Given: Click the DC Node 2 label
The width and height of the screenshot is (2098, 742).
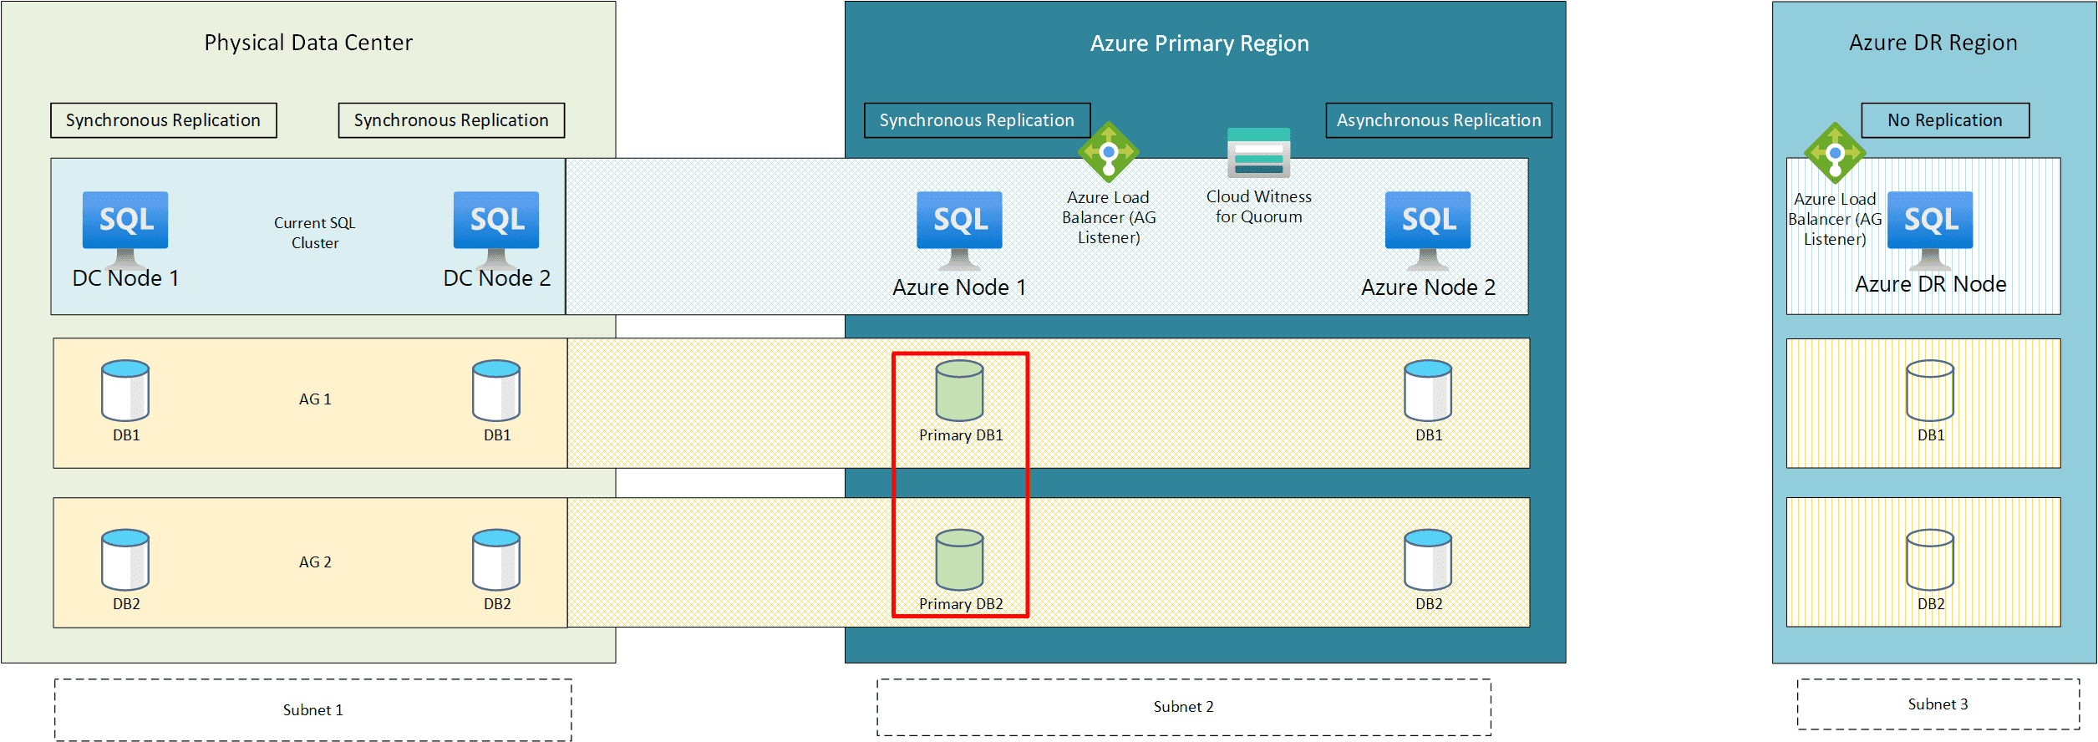Looking at the screenshot, I should point(496,278).
